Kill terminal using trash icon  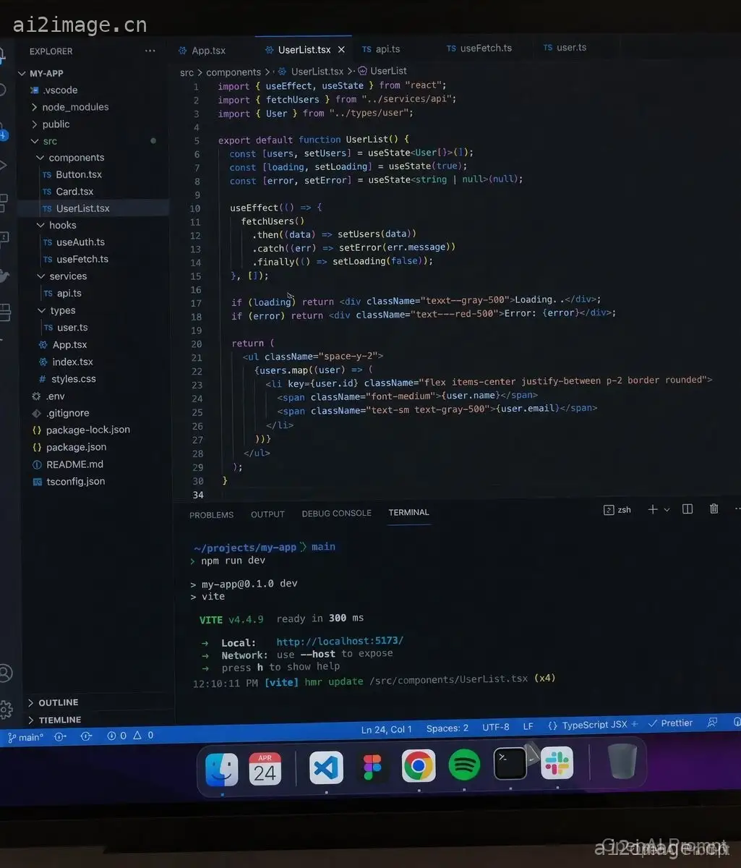(714, 509)
